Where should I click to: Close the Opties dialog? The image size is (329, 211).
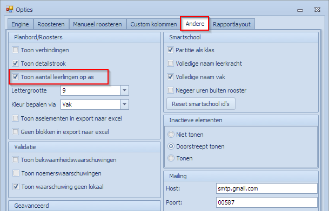[317, 9]
